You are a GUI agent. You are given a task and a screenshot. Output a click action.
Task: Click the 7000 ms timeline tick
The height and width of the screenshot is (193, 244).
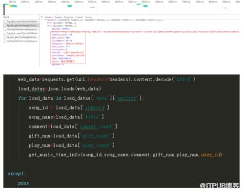coord(186,2)
